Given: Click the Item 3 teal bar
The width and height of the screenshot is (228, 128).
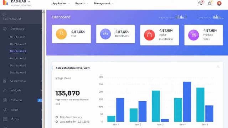Looking at the screenshot, I should click(156, 106).
